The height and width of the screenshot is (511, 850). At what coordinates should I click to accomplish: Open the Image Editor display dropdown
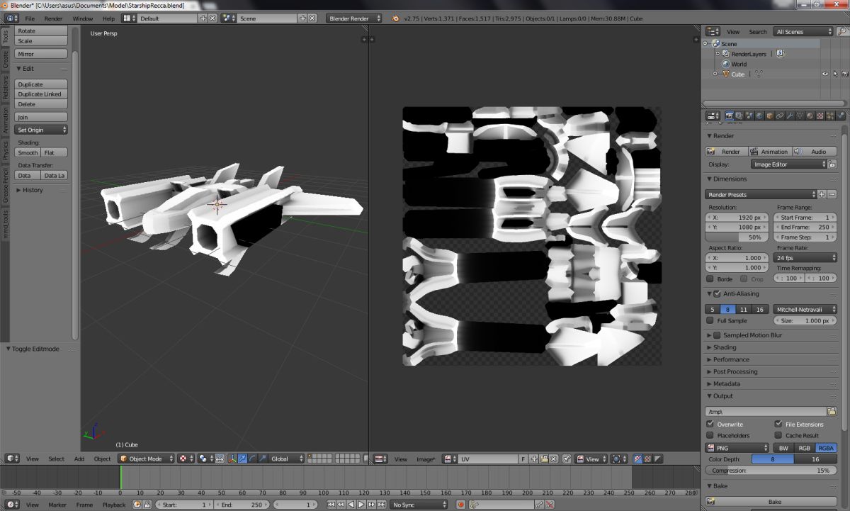(789, 164)
